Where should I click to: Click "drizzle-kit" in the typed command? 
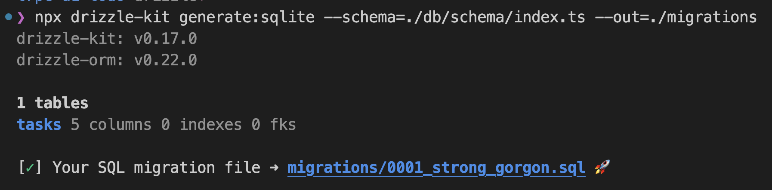point(120,18)
